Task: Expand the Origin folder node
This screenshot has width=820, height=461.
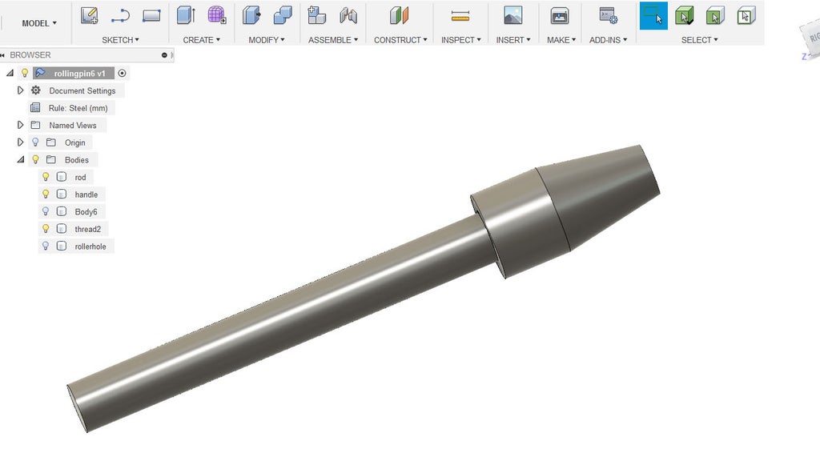Action: [x=20, y=142]
